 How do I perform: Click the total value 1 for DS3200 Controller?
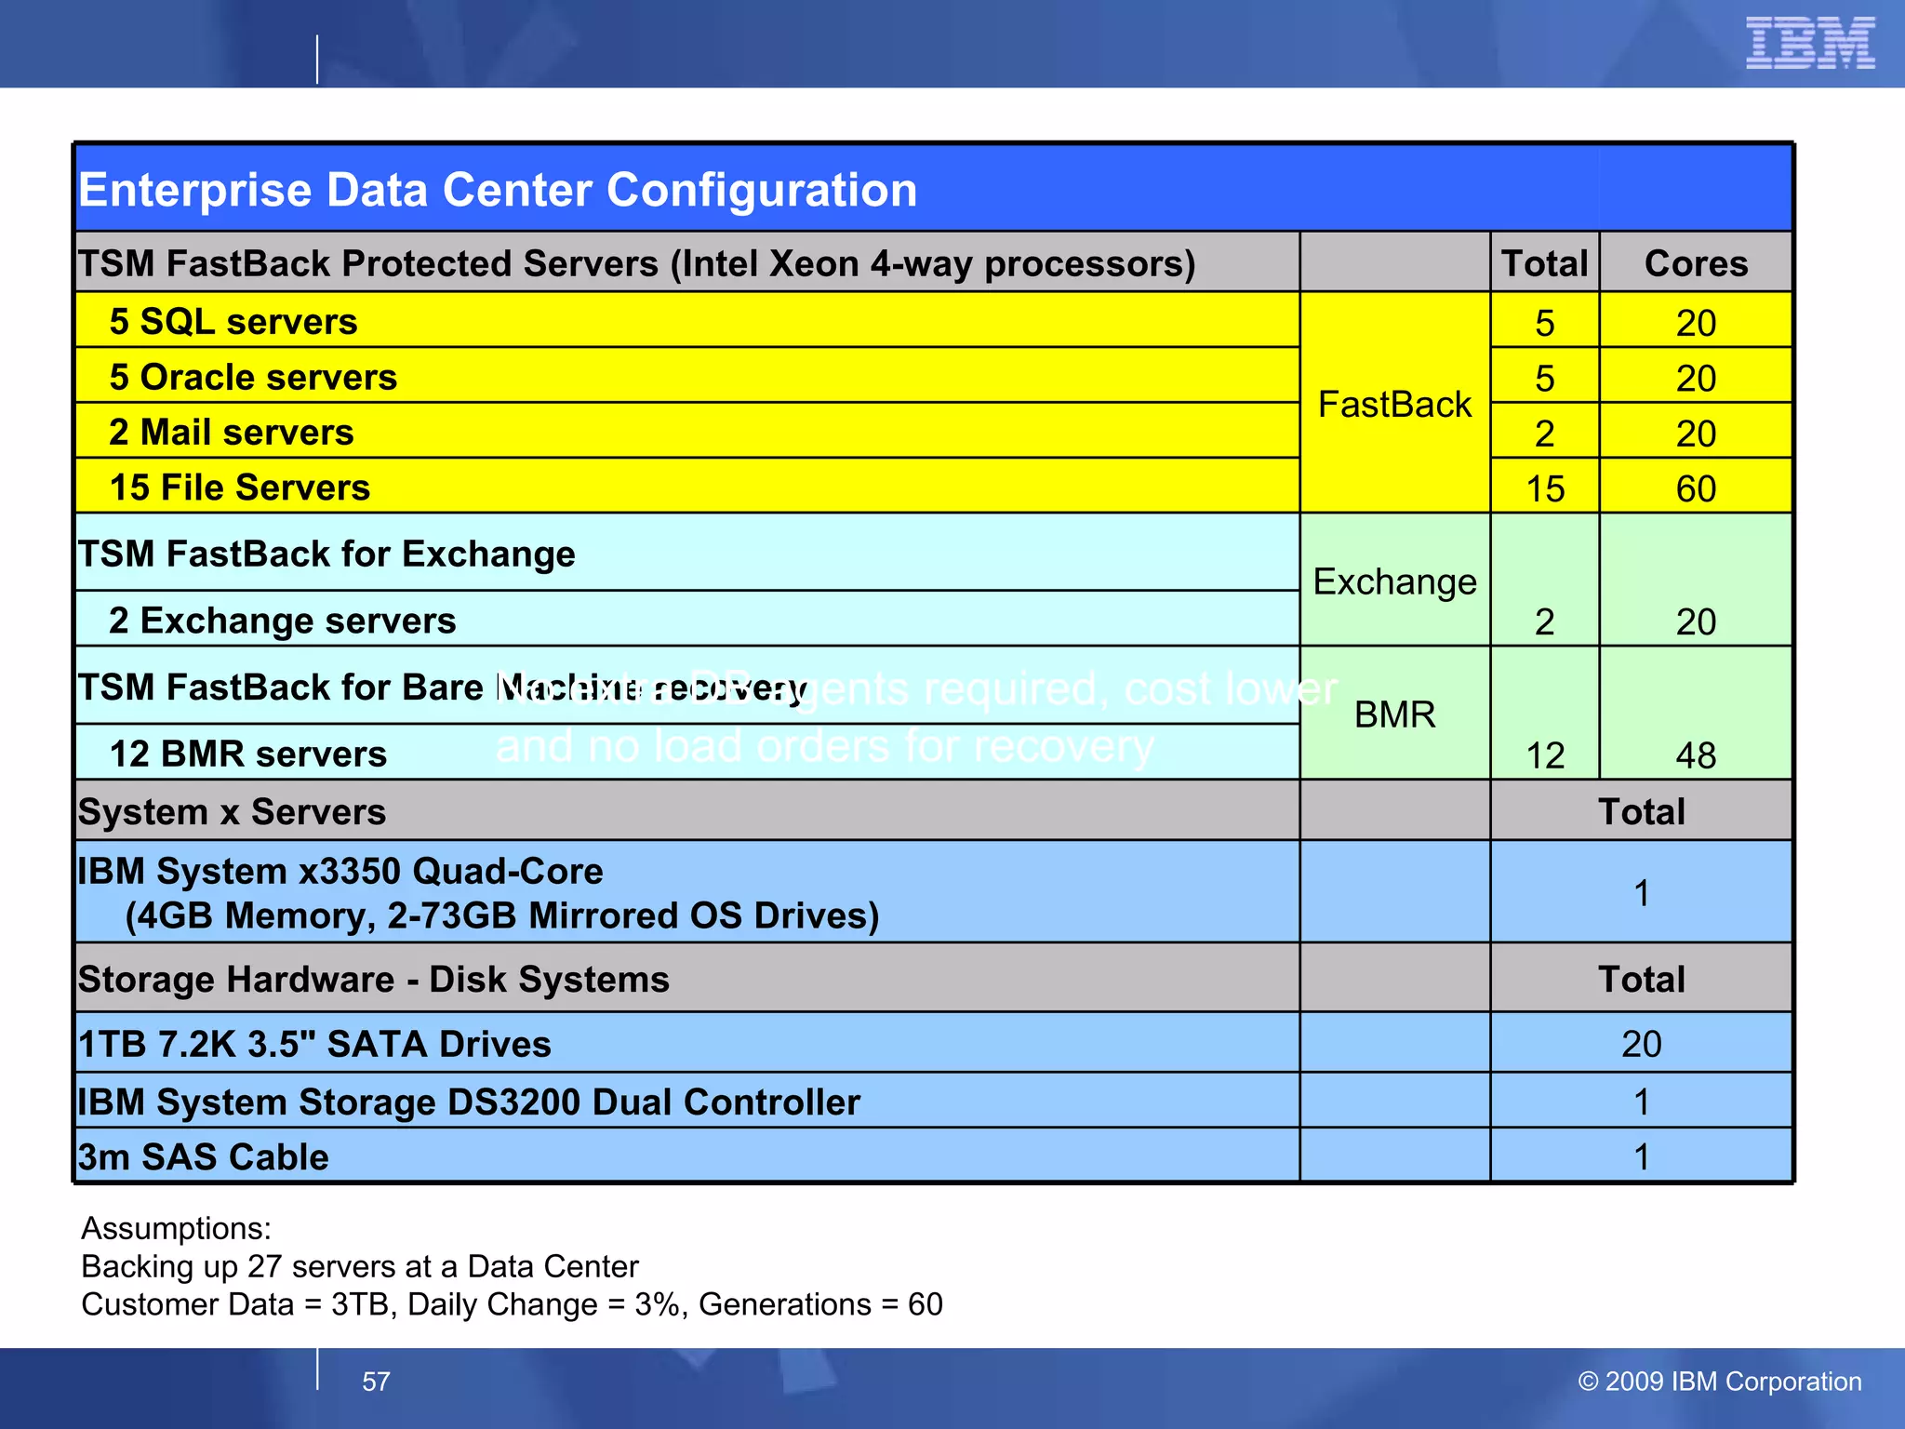(x=1642, y=1102)
